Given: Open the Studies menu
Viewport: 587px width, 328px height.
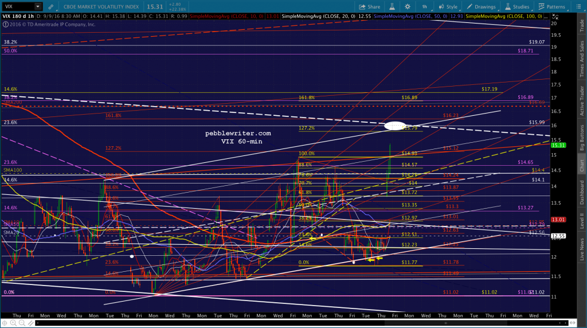Looking at the screenshot, I should click(x=517, y=7).
